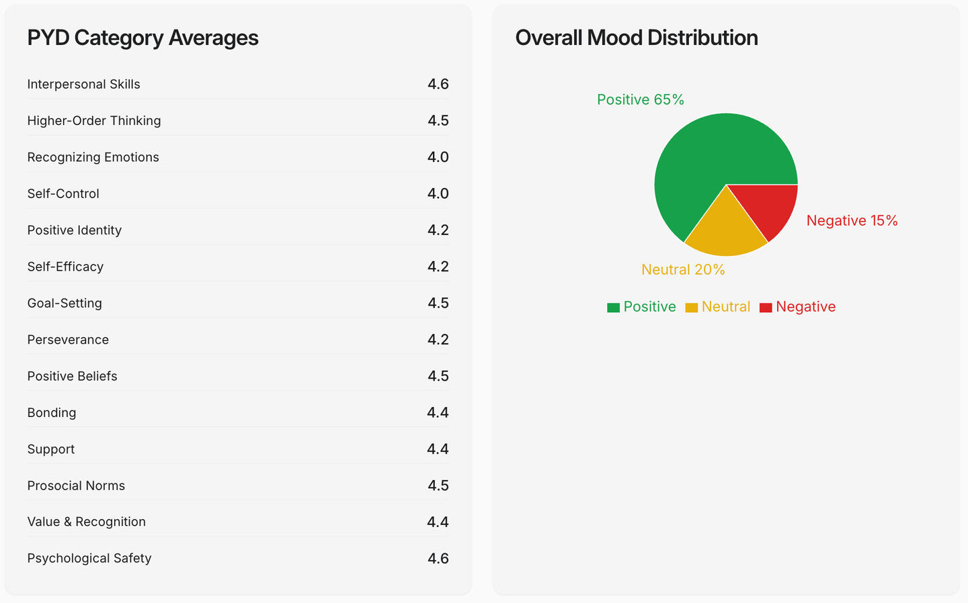Click the Self-Control score 4.0
This screenshot has width=968, height=603.
(x=438, y=193)
